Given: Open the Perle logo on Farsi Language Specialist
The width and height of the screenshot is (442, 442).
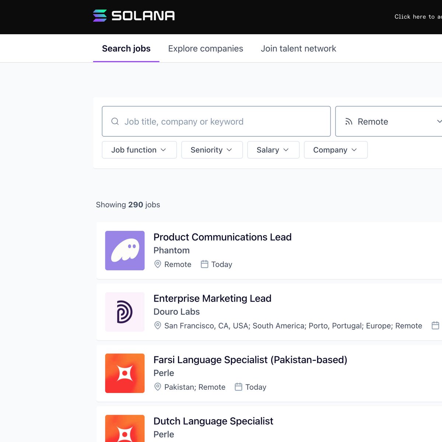Looking at the screenshot, I should click(x=125, y=373).
